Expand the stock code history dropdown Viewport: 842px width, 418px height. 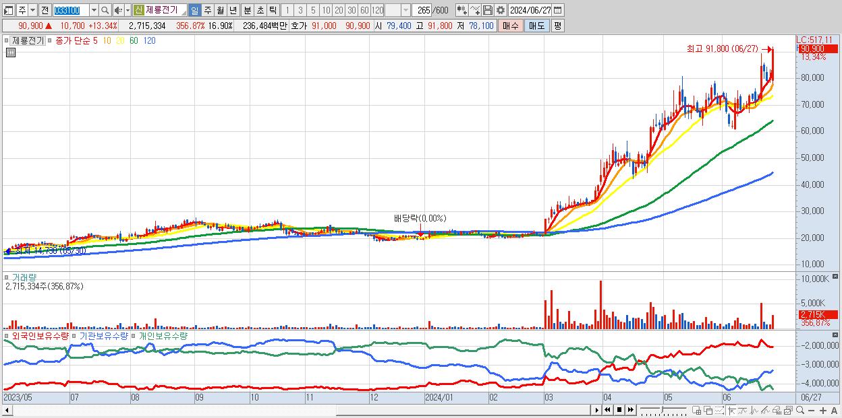coord(94,10)
